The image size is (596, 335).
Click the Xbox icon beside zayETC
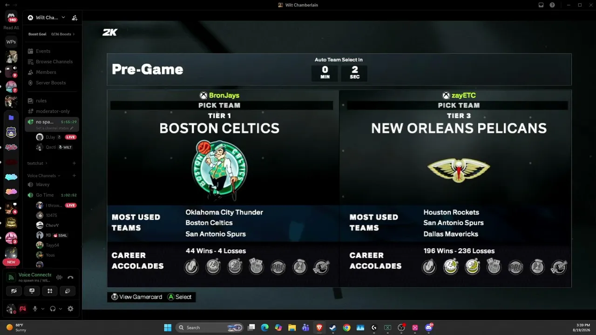click(x=446, y=95)
